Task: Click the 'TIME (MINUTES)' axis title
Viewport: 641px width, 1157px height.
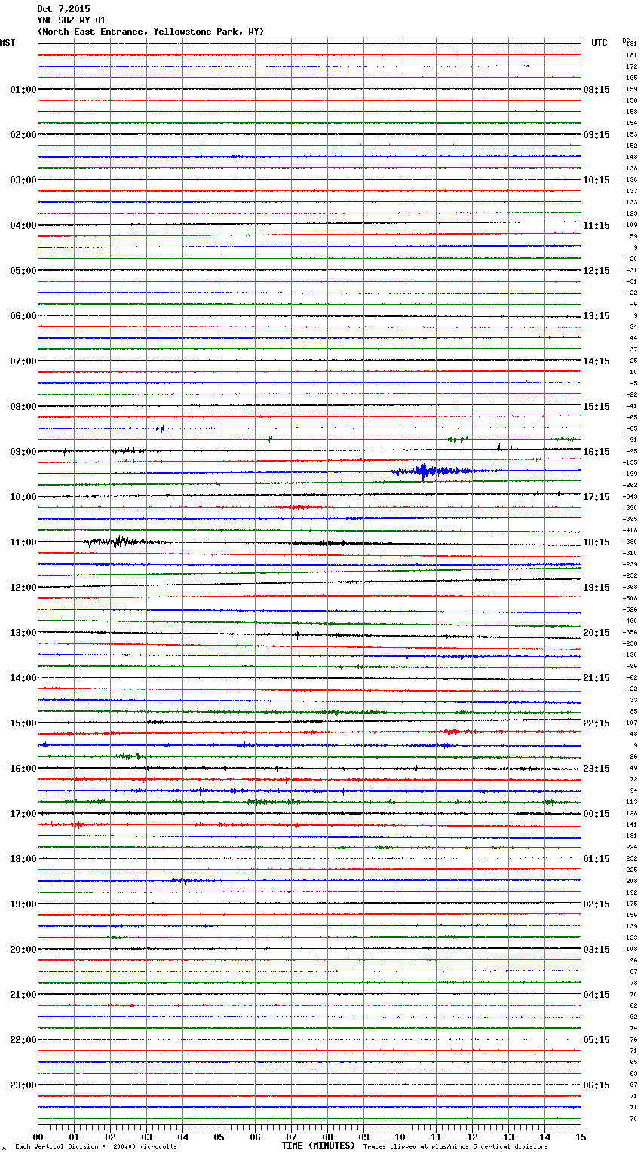Action: tap(318, 1146)
